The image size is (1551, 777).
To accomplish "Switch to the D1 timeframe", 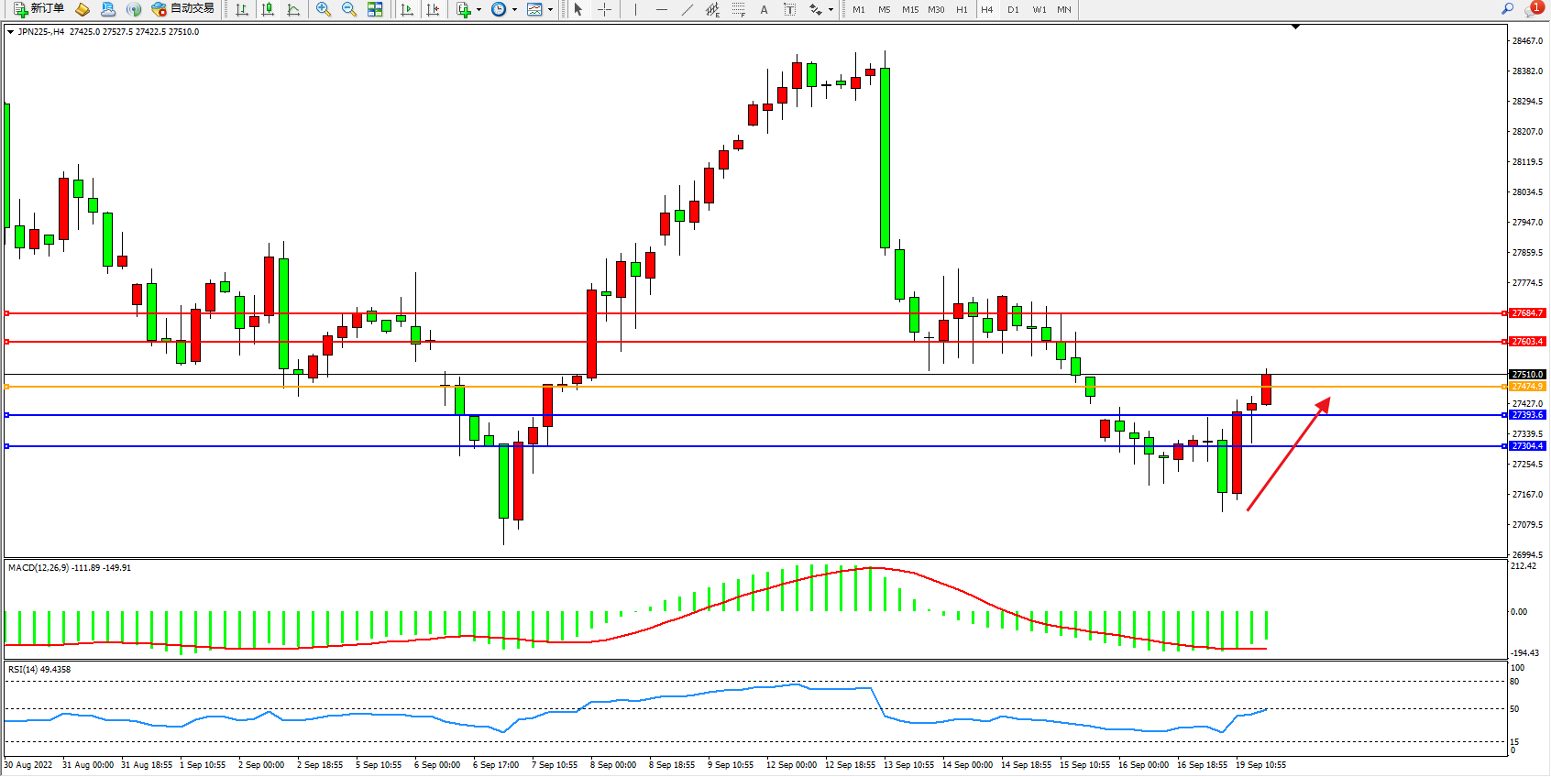I will pos(1013,10).
